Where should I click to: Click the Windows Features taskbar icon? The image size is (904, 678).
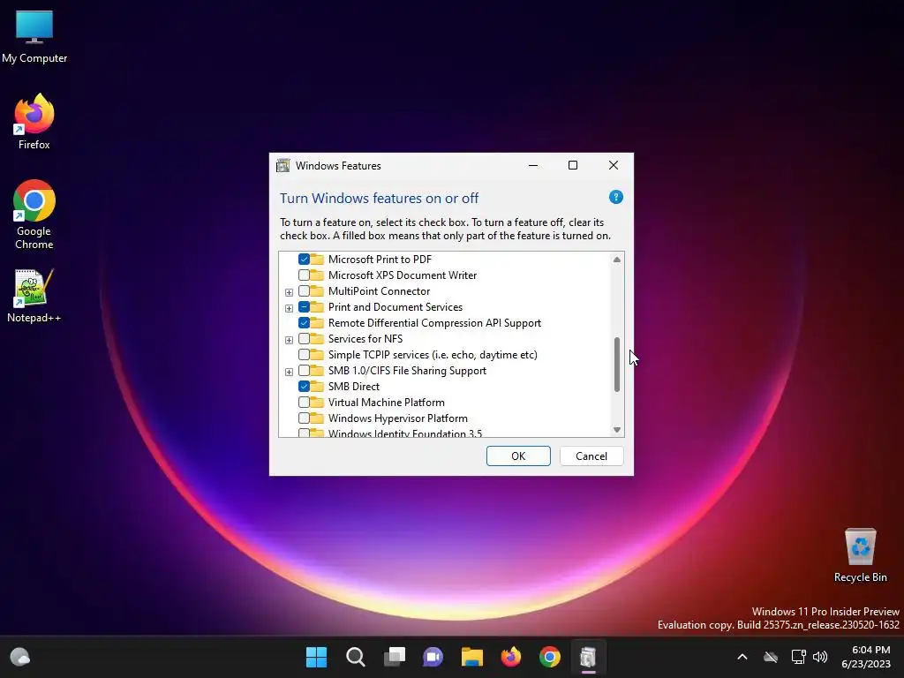(x=588, y=657)
